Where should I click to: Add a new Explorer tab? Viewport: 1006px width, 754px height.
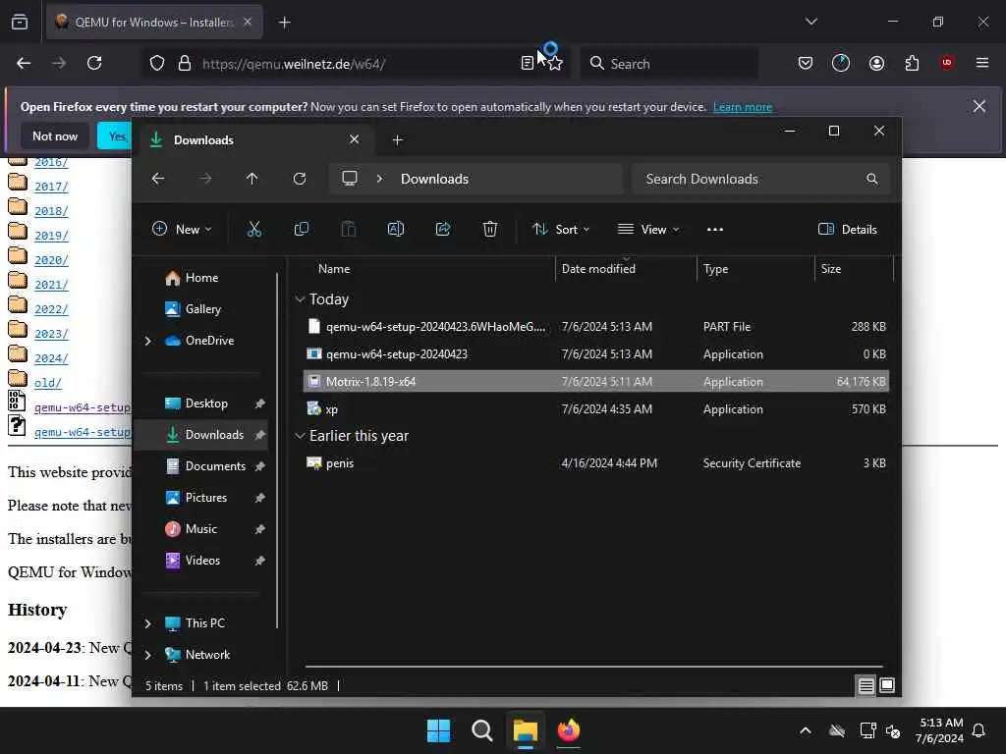click(398, 139)
